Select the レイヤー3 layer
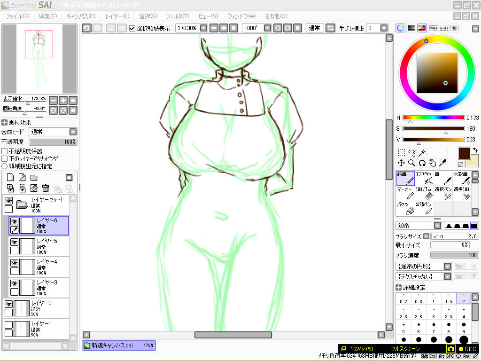The image size is (481, 361). (39, 288)
